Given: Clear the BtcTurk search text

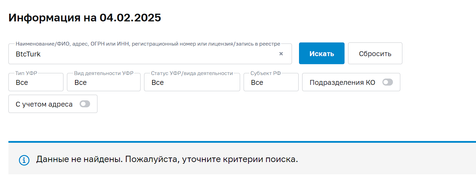Looking at the screenshot, I should click(281, 54).
